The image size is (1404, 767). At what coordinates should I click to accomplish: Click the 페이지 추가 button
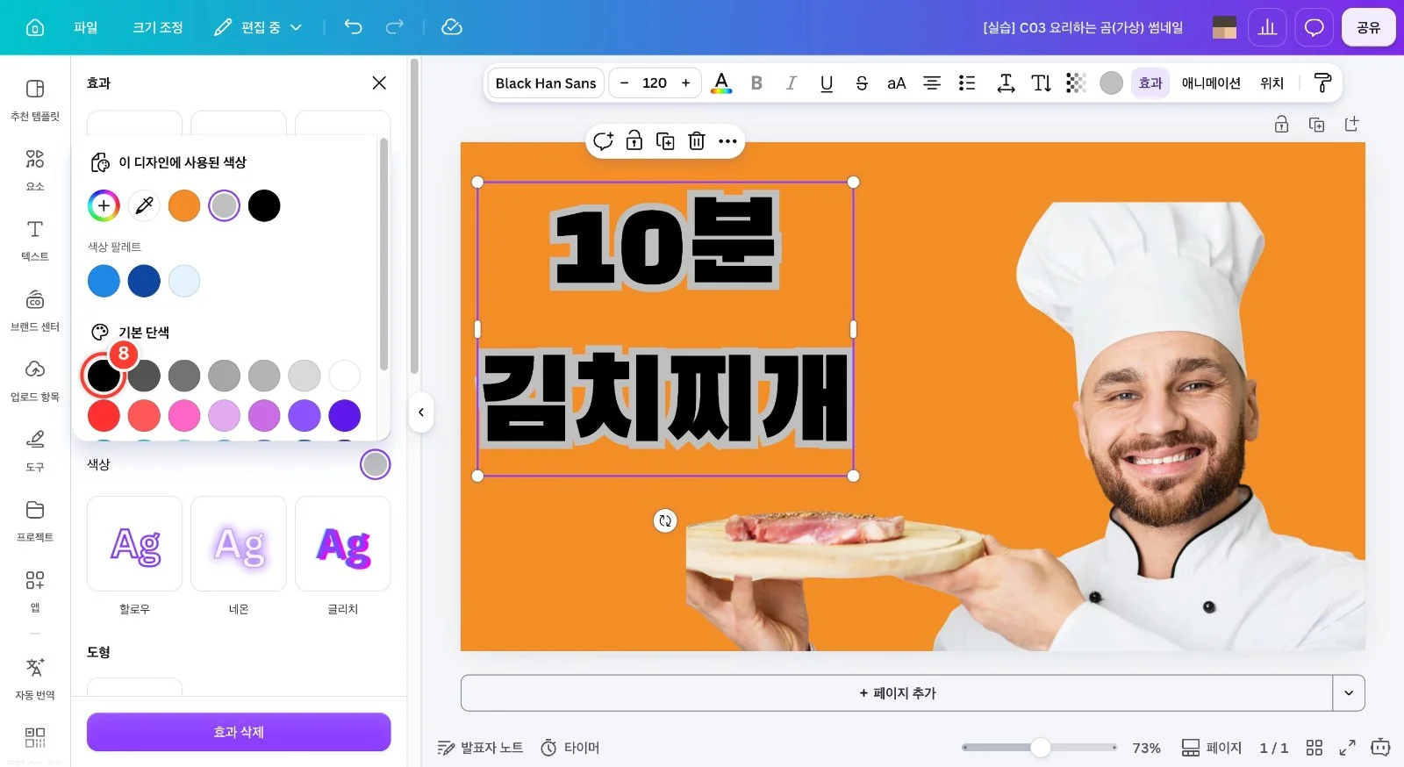click(897, 693)
